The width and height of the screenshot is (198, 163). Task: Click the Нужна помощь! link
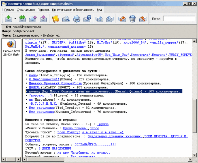75,128
